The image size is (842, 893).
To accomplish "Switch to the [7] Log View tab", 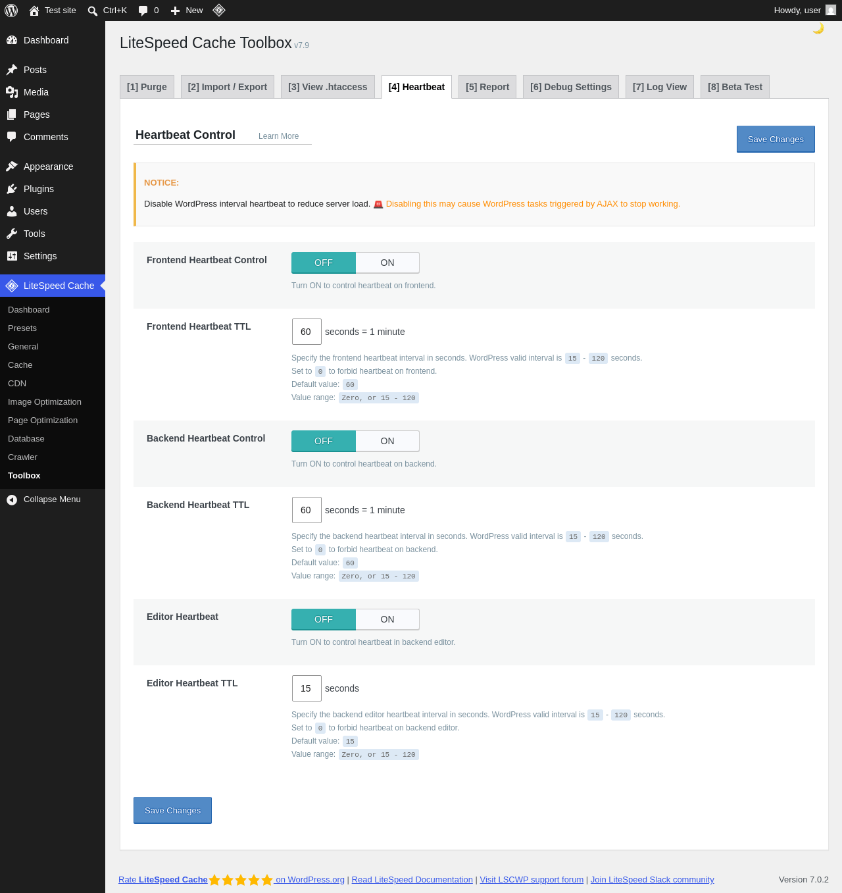I will tap(660, 87).
